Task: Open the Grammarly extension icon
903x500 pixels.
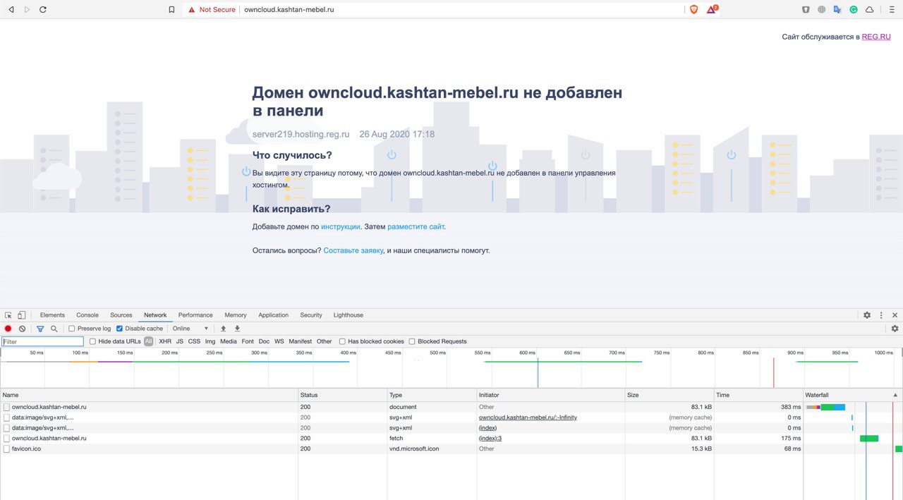Action: [x=854, y=10]
